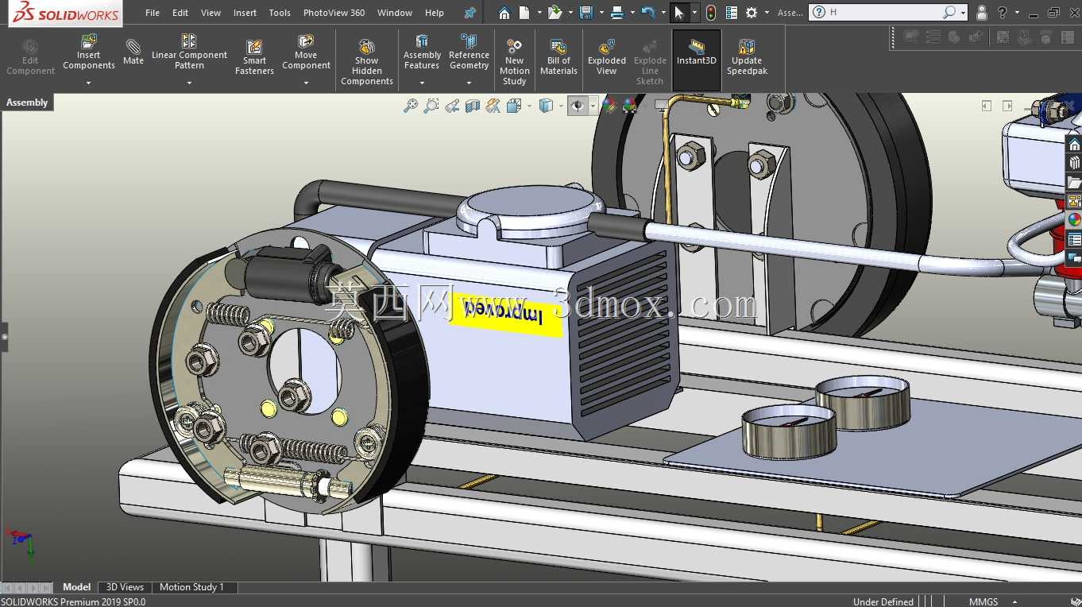1082x607 pixels.
Task: Open the Custom Properties task pane tab
Action: tap(1074, 239)
